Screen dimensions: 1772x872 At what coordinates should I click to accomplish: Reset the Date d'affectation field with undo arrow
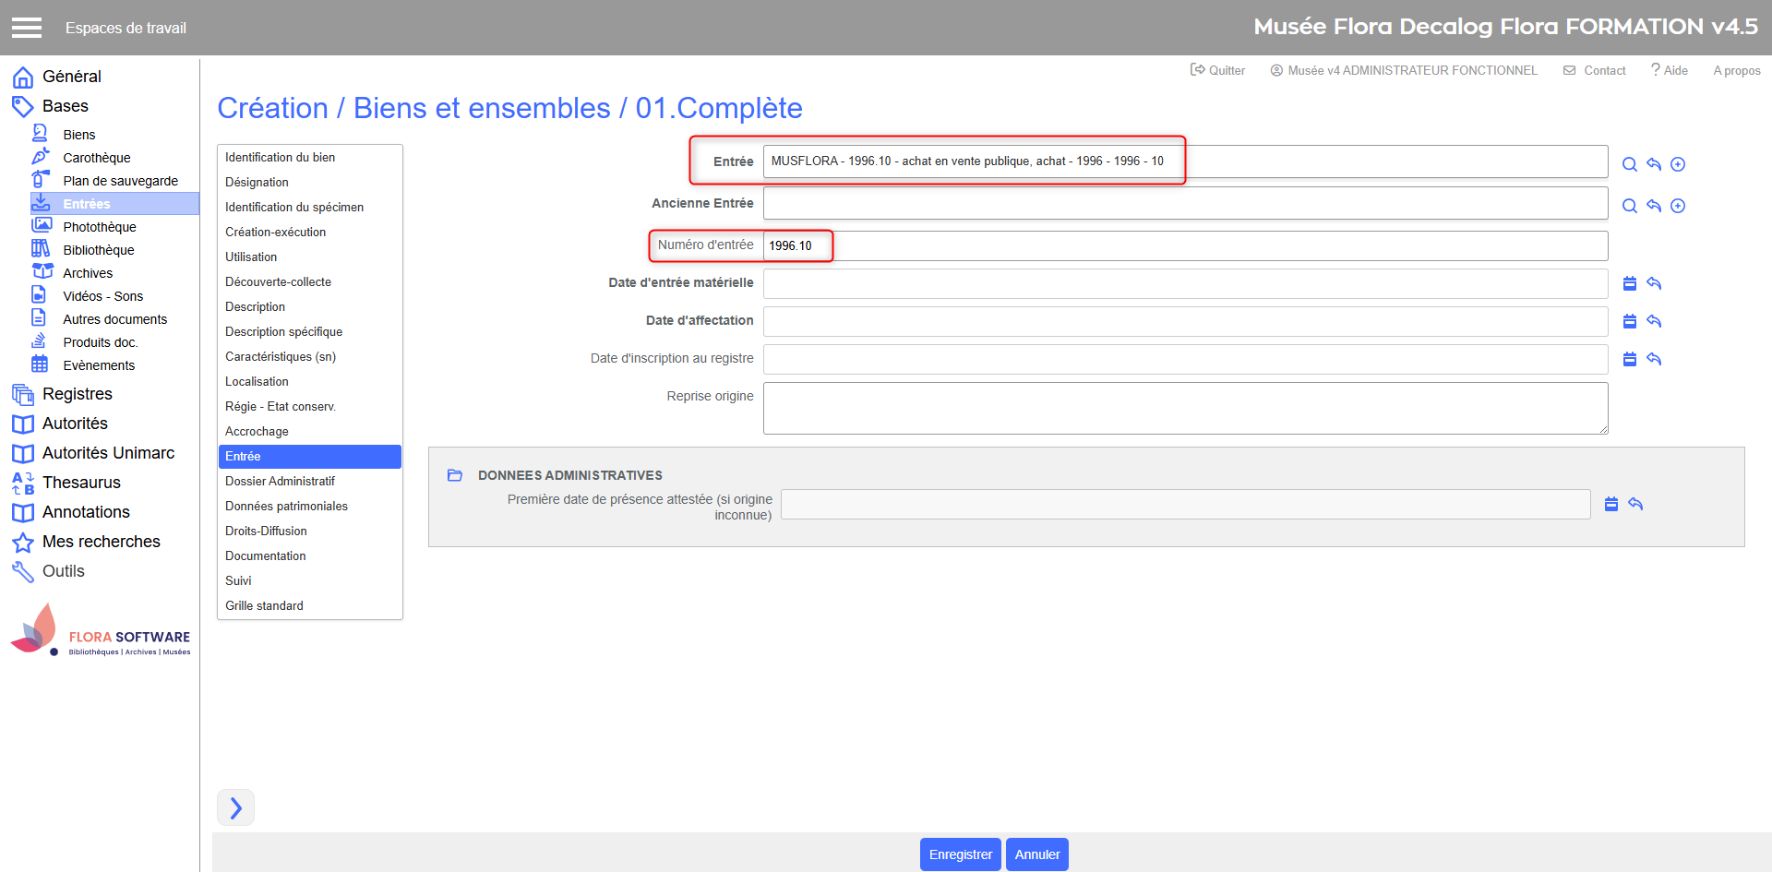pyautogui.click(x=1654, y=321)
